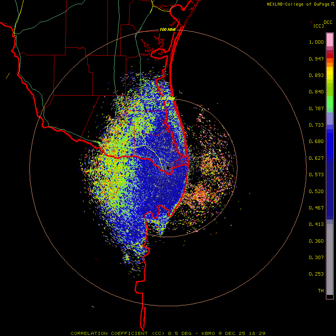This screenshot has height=336, width=336.
Task: Click the 0.840 value on the color scale
Action: pyautogui.click(x=316, y=92)
